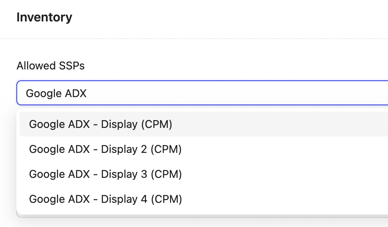Pick the Display 3 SSP list entry

coord(105,174)
